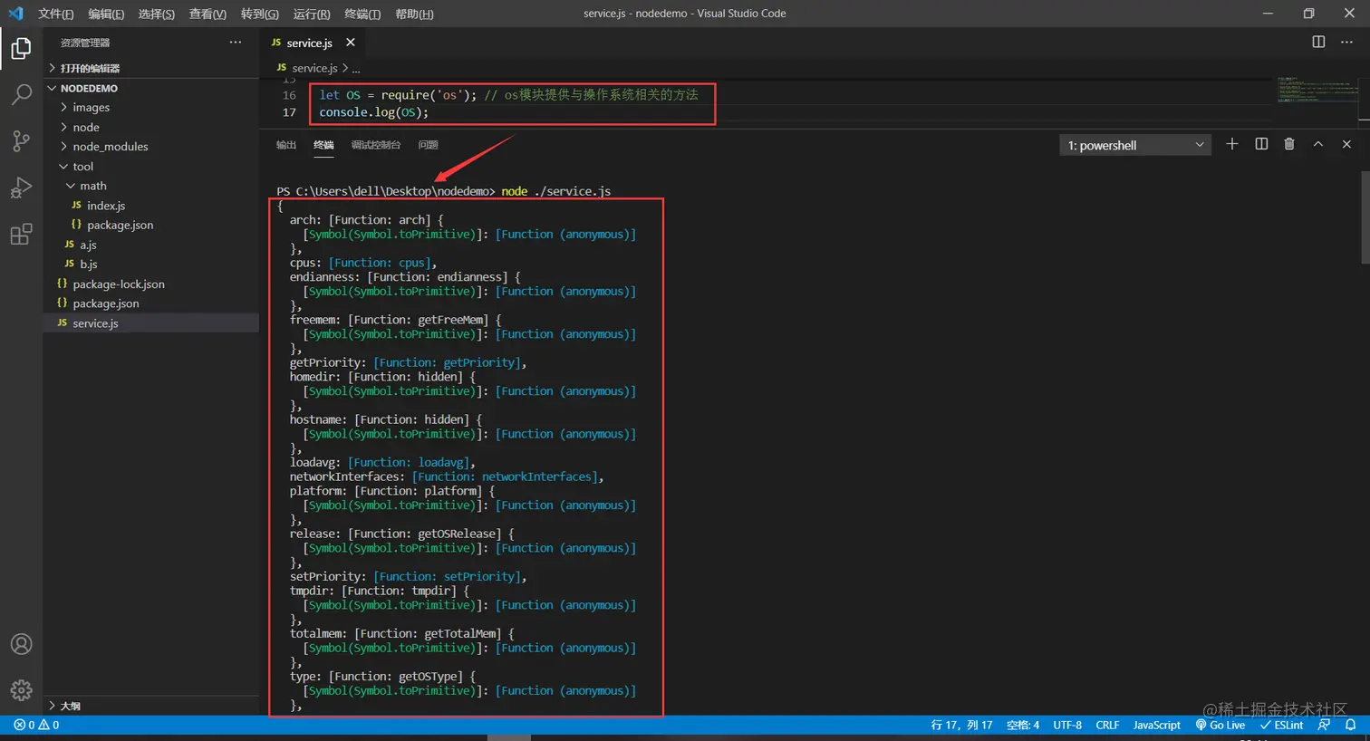Open a.js from the explorer
Viewport: 1370px width, 741px height.
151,245
